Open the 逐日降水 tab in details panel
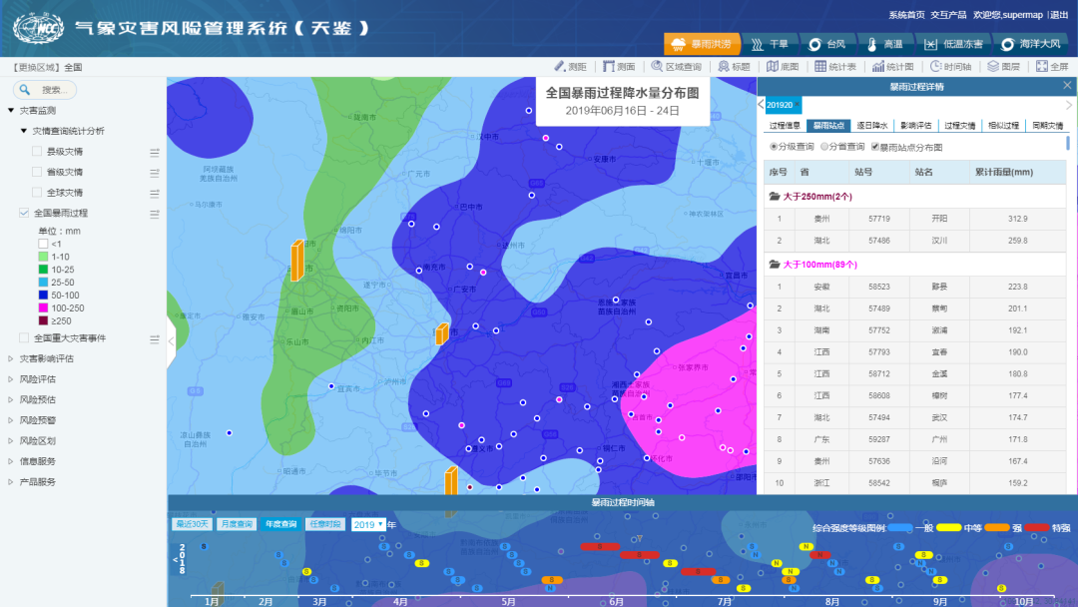1078x607 pixels. [872, 128]
